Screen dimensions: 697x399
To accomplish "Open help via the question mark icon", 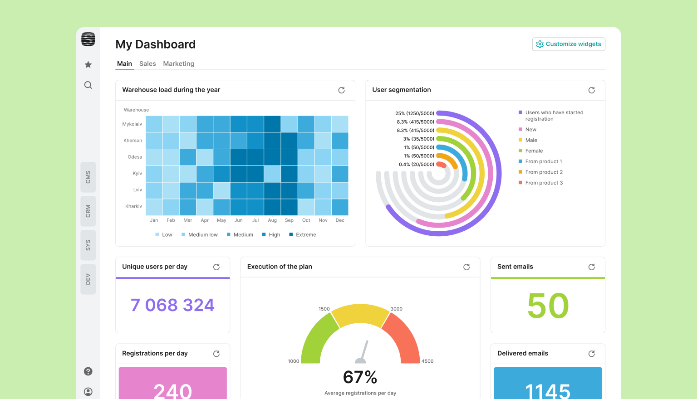I will point(88,371).
